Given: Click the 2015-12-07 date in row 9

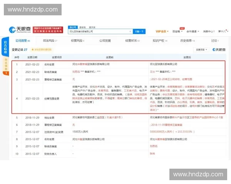Looking at the screenshot, I should click(32, 146).
